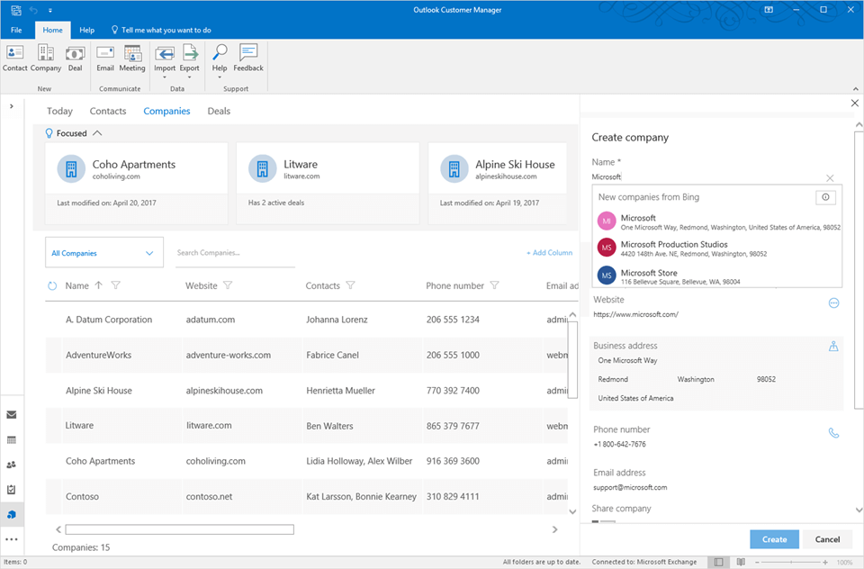Open the People icon in left sidebar
This screenshot has width=864, height=569.
click(12, 465)
